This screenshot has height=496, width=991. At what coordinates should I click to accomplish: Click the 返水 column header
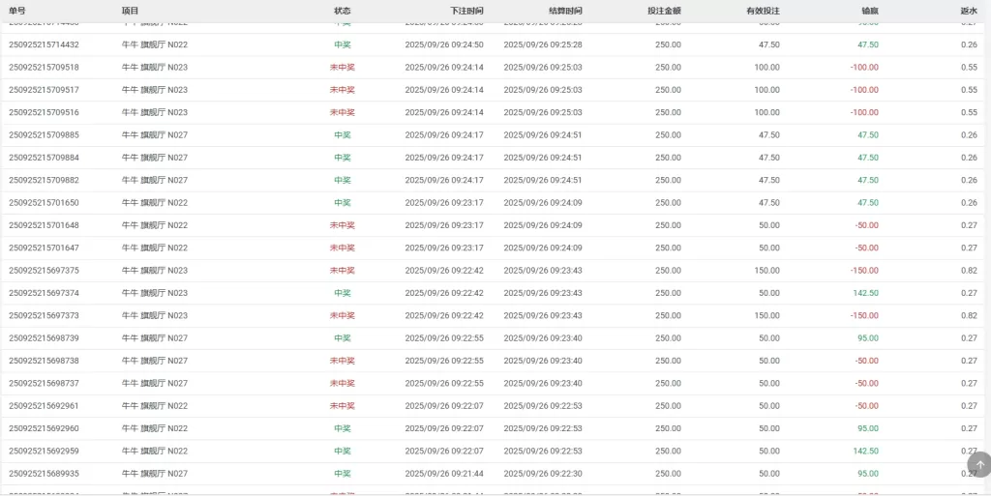click(969, 11)
